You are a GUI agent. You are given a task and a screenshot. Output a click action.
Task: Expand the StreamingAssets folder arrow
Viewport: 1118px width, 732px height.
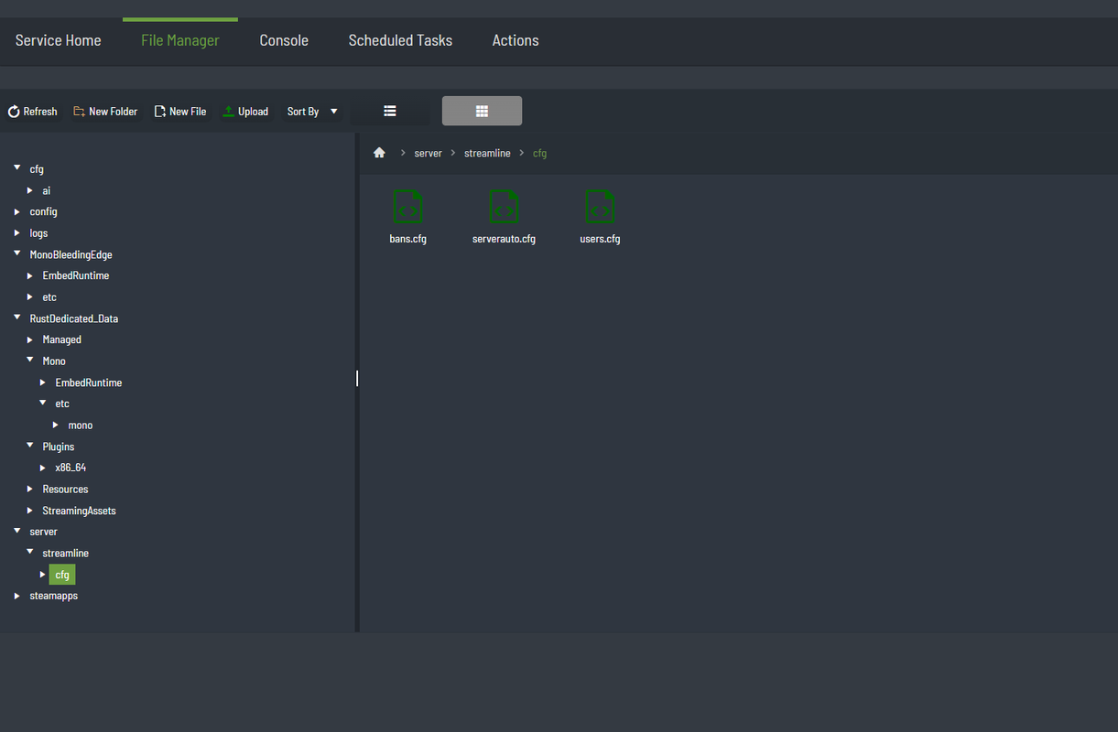30,511
